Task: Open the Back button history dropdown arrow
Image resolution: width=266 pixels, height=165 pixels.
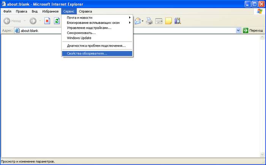Action: tap(25, 21)
